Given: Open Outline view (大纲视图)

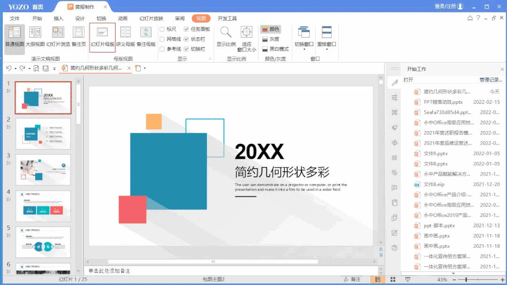Looking at the screenshot, I should pyautogui.click(x=35, y=37).
